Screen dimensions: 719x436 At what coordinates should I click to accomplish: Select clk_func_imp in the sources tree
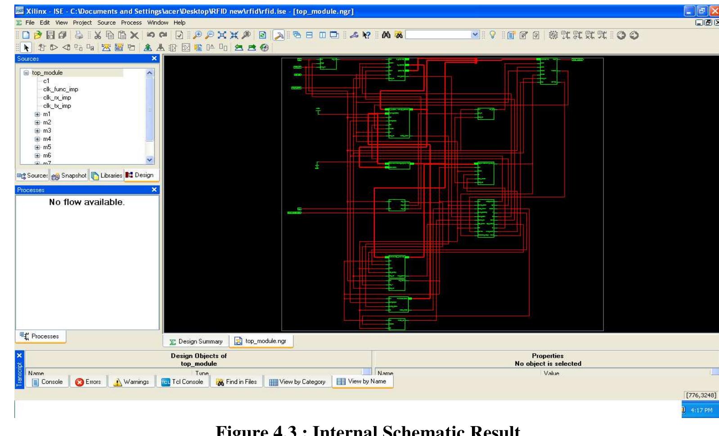[61, 90]
